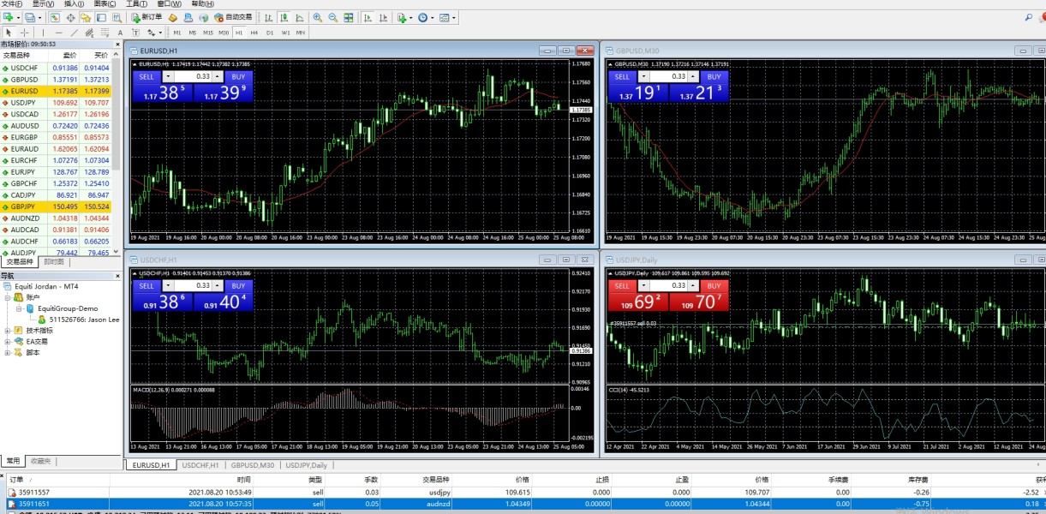Select the horizontal line drawing tool
This screenshot has width=1046, height=514.
point(58,33)
